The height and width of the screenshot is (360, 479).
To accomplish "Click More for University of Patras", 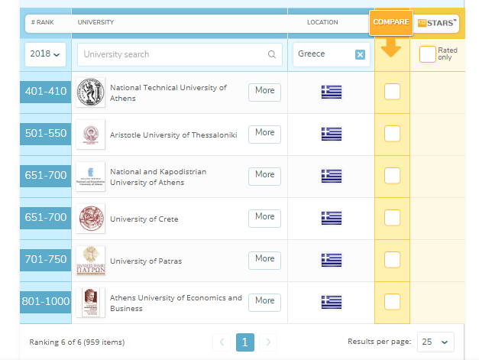I will coord(264,261).
